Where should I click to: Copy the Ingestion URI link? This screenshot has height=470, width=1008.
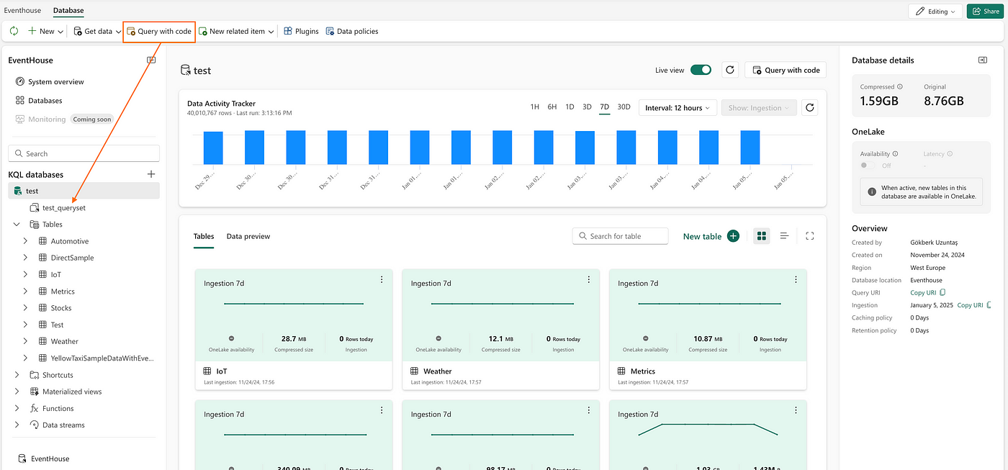coord(974,305)
